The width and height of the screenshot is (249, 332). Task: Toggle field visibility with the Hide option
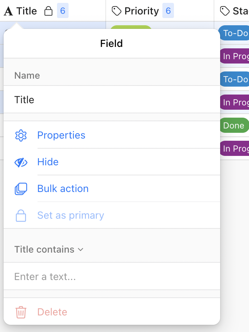(x=48, y=162)
